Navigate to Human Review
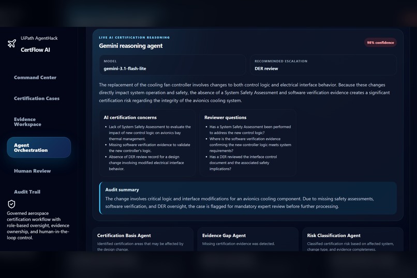Screen dimensions: 417x278 click(33, 171)
